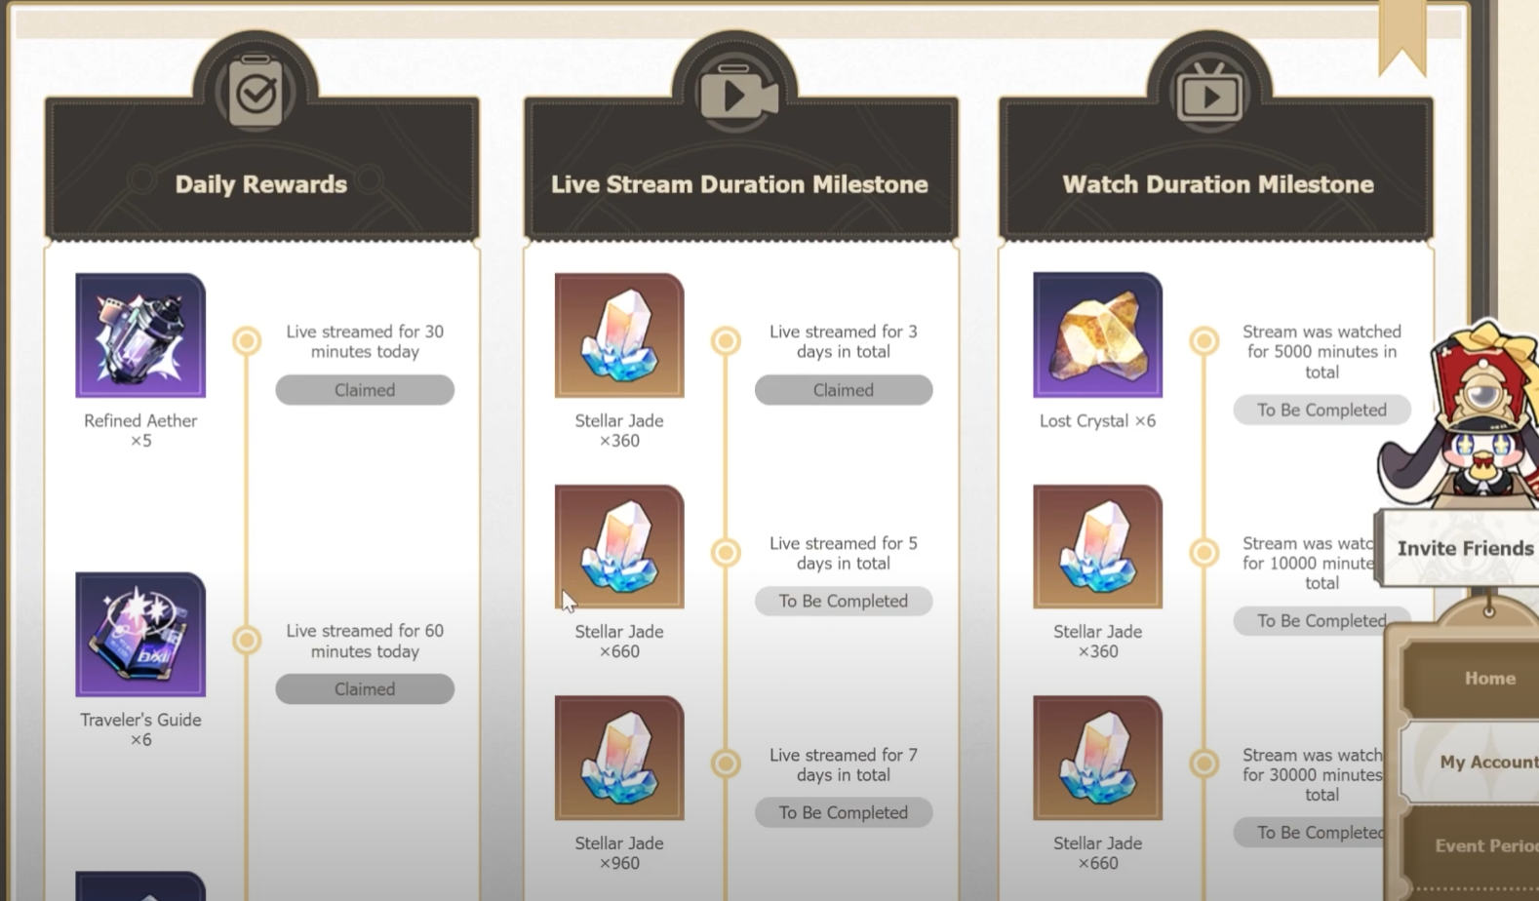Viewport: 1539px width, 901px height.
Task: Select the Traveler's Guide reward icon
Action: [x=140, y=635]
